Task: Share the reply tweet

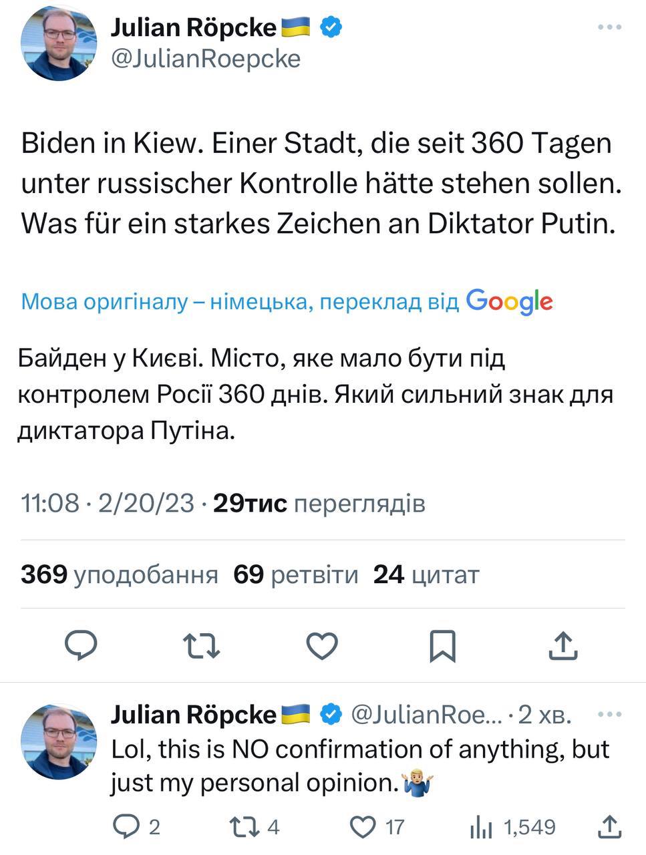Action: click(609, 828)
